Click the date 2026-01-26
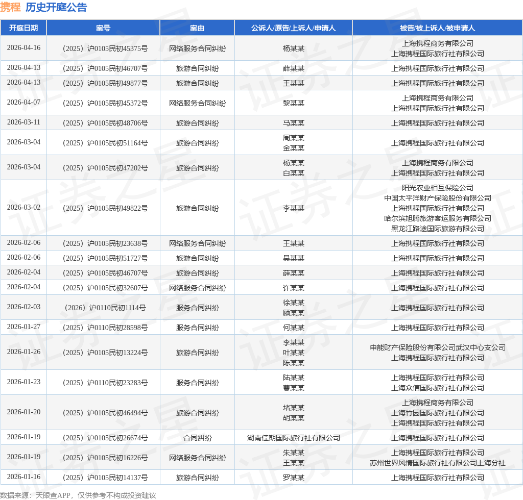The image size is (523, 500). (x=23, y=352)
